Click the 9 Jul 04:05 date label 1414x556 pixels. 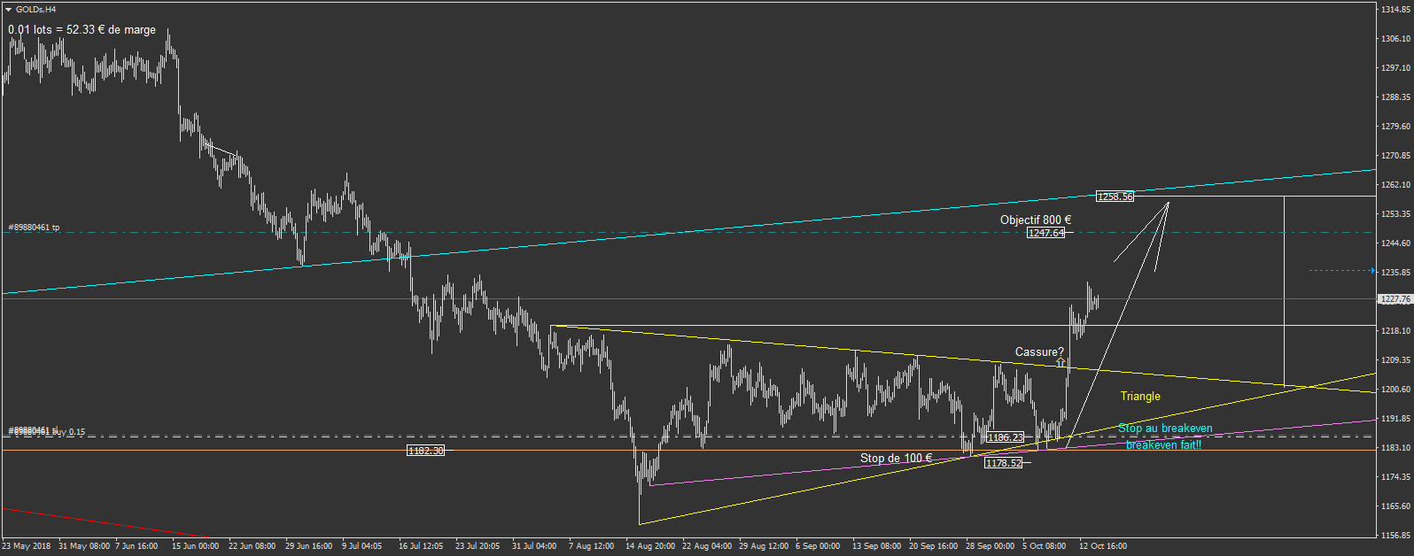[x=361, y=546]
